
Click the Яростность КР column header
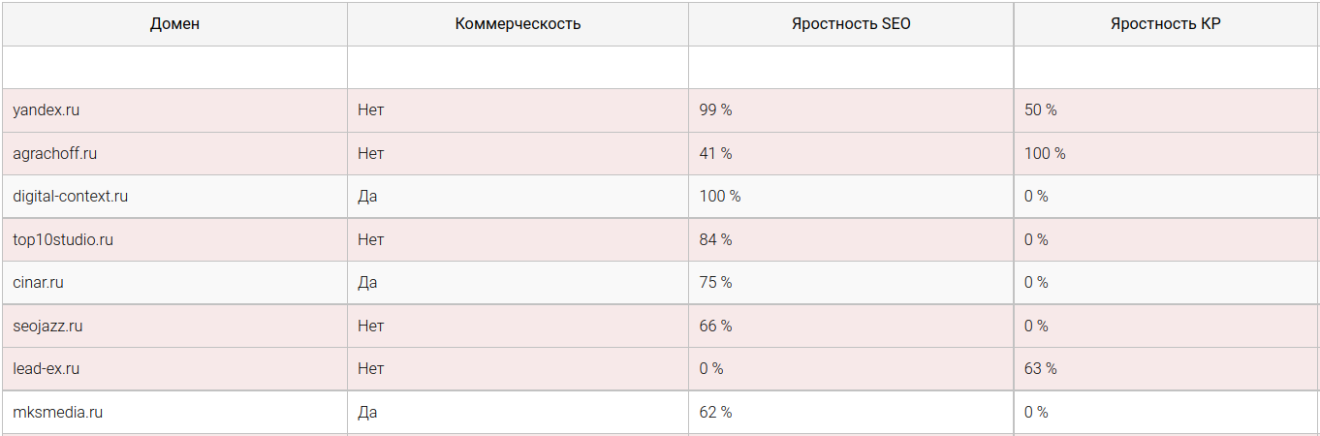[x=1165, y=24]
